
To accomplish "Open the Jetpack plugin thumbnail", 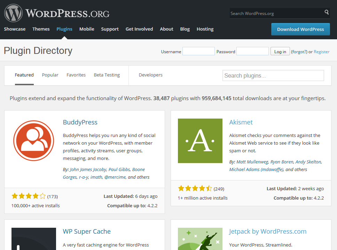I will [200, 239].
